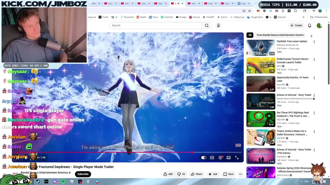This screenshot has height=185, width=330.
Task: Toggle theater mode in the player
Action: tap(228, 158)
